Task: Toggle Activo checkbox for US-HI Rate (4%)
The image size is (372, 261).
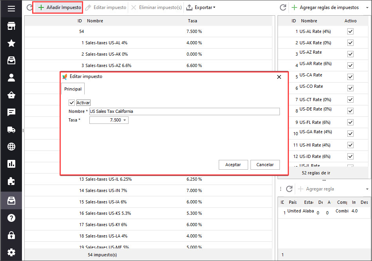Action: (350, 145)
